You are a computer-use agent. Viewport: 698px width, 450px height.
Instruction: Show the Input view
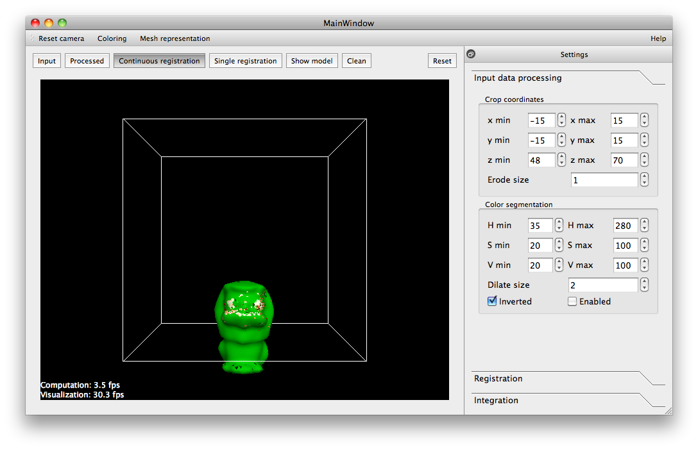[x=47, y=61]
